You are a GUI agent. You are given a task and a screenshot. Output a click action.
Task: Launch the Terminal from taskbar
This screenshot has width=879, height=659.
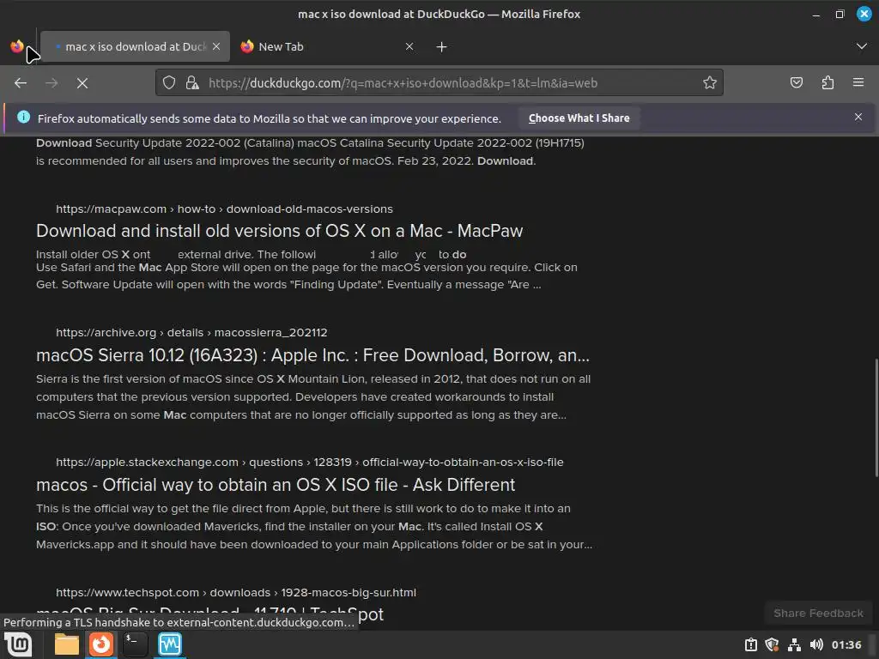[135, 644]
